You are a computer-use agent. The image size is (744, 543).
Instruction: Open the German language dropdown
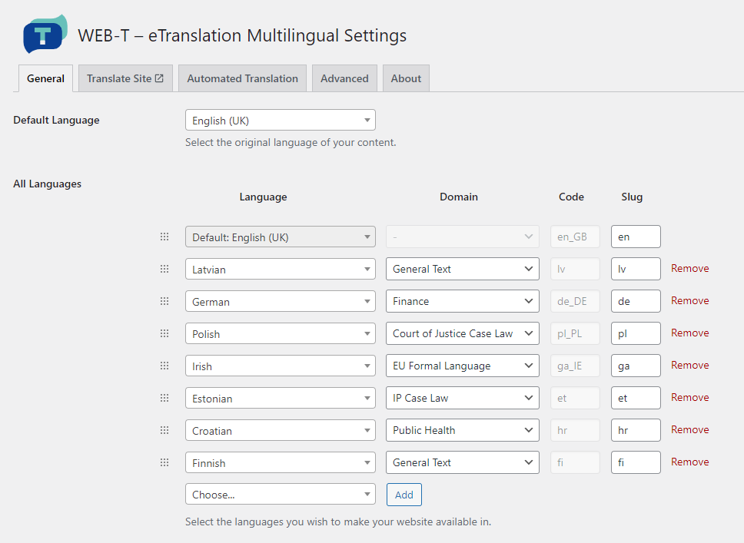281,301
